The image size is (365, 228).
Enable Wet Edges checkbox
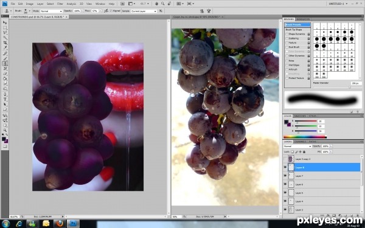click(287, 65)
